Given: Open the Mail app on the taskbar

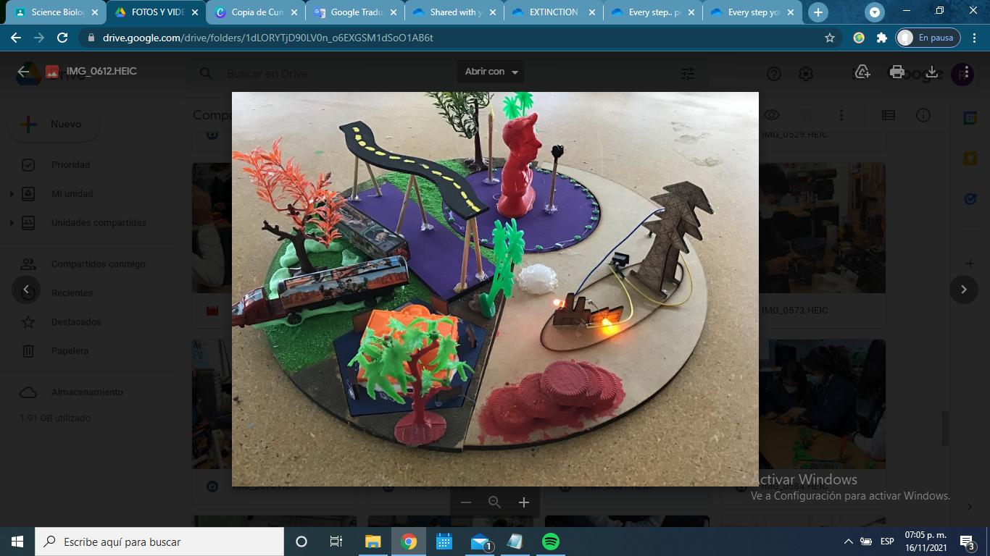Looking at the screenshot, I should (x=480, y=542).
